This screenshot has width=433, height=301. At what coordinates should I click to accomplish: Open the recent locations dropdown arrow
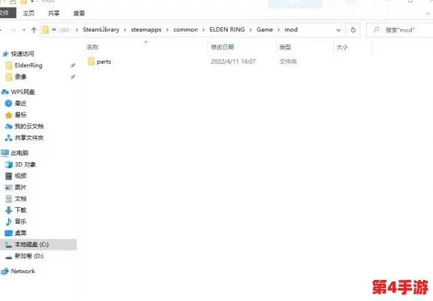click(x=24, y=30)
